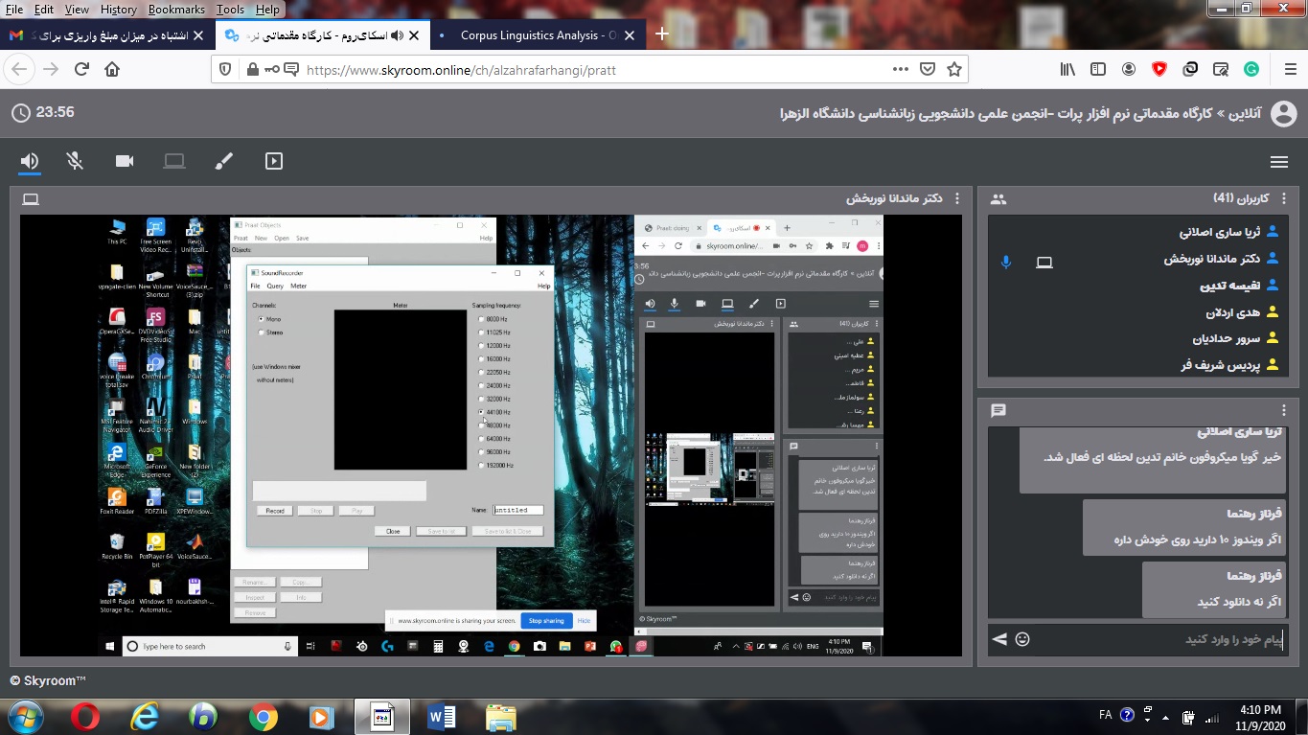Show hidden system tray icons
1308x735 pixels.
(1165, 716)
